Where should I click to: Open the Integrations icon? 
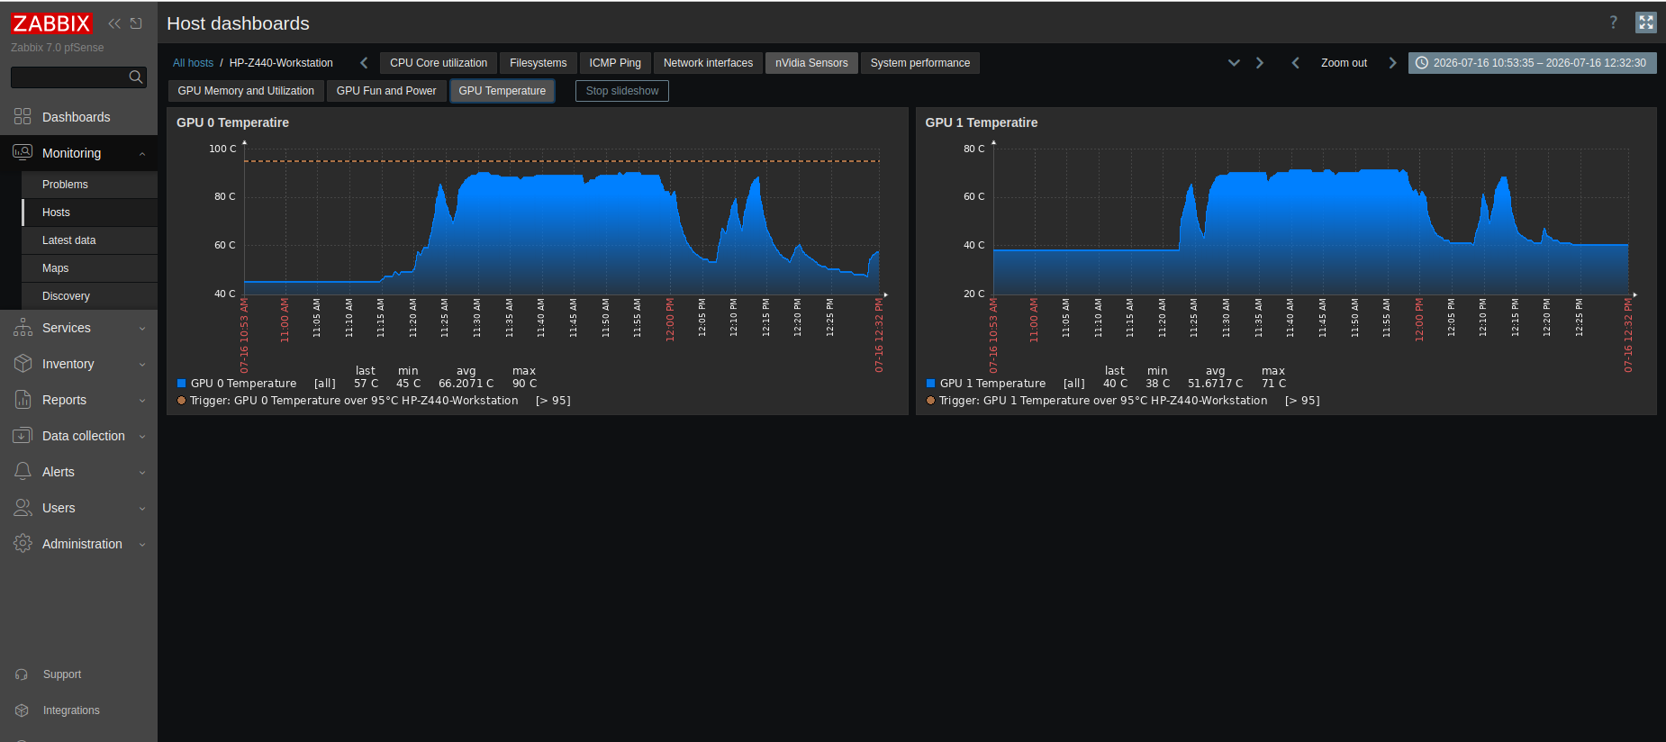[23, 710]
